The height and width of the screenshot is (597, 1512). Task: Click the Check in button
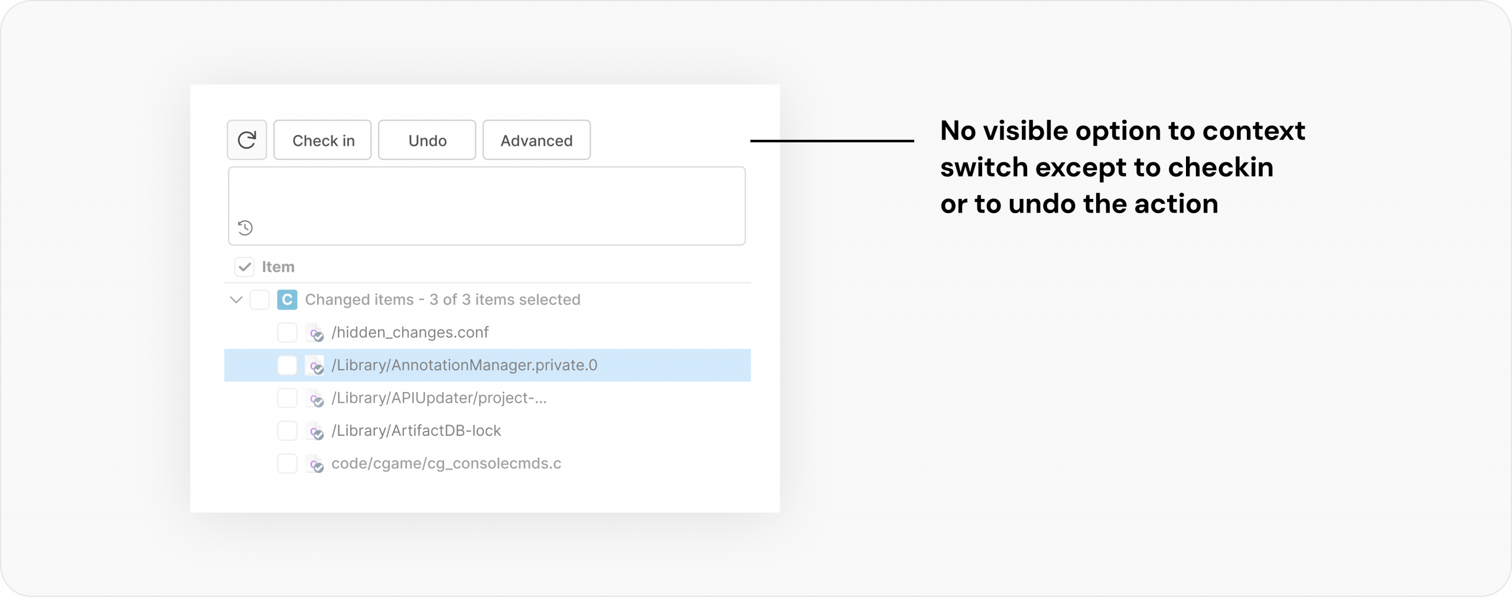[322, 140]
